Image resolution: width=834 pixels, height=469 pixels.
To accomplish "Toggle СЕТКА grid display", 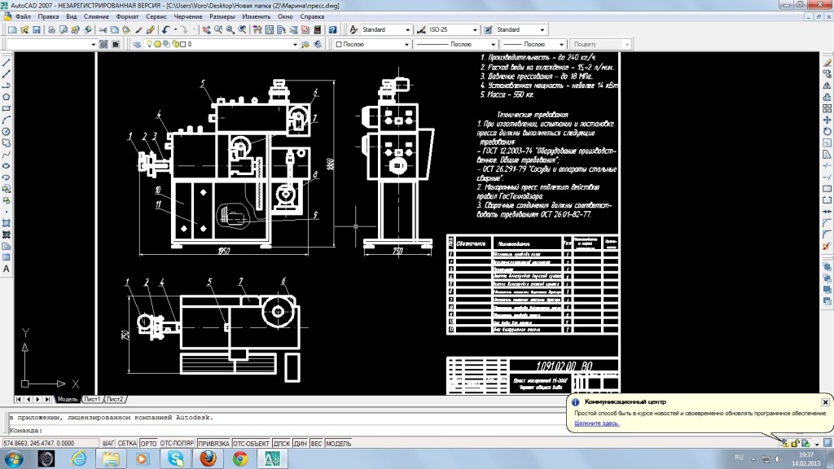I will (x=127, y=444).
